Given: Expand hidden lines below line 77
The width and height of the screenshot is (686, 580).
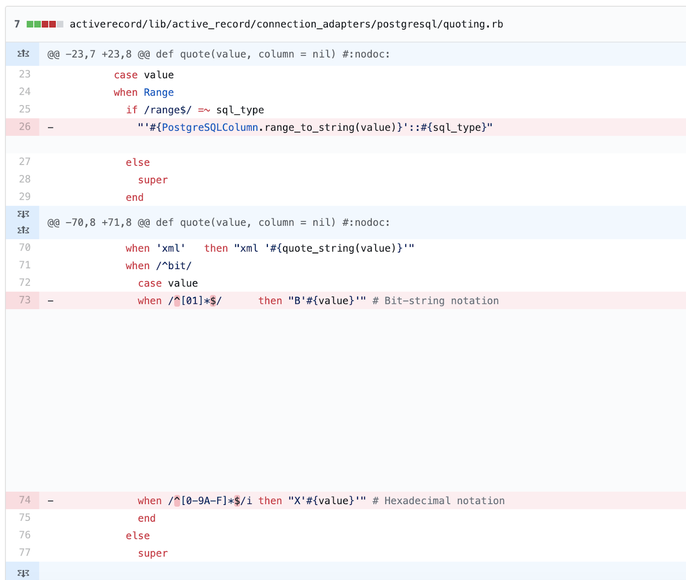Looking at the screenshot, I should [23, 573].
